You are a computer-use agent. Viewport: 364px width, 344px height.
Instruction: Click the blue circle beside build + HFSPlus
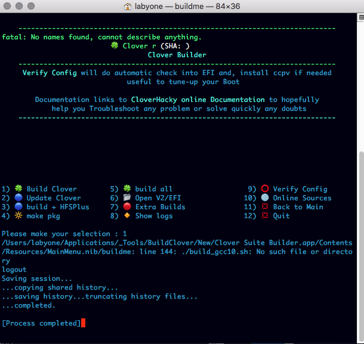pyautogui.click(x=18, y=206)
